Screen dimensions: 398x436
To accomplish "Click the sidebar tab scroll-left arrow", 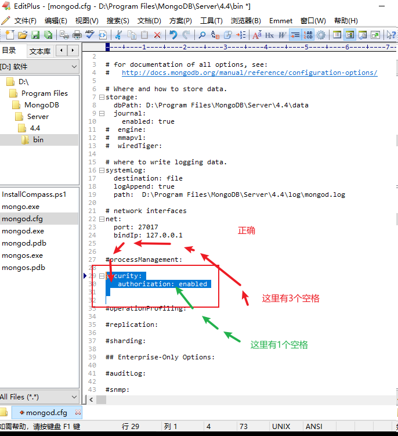I will [x=61, y=51].
